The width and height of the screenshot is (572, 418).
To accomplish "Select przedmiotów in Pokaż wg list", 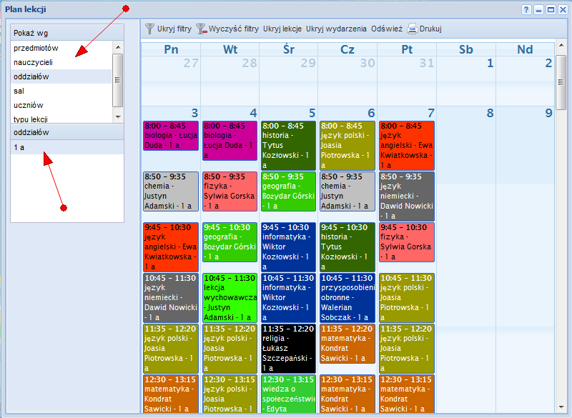I will click(x=61, y=48).
